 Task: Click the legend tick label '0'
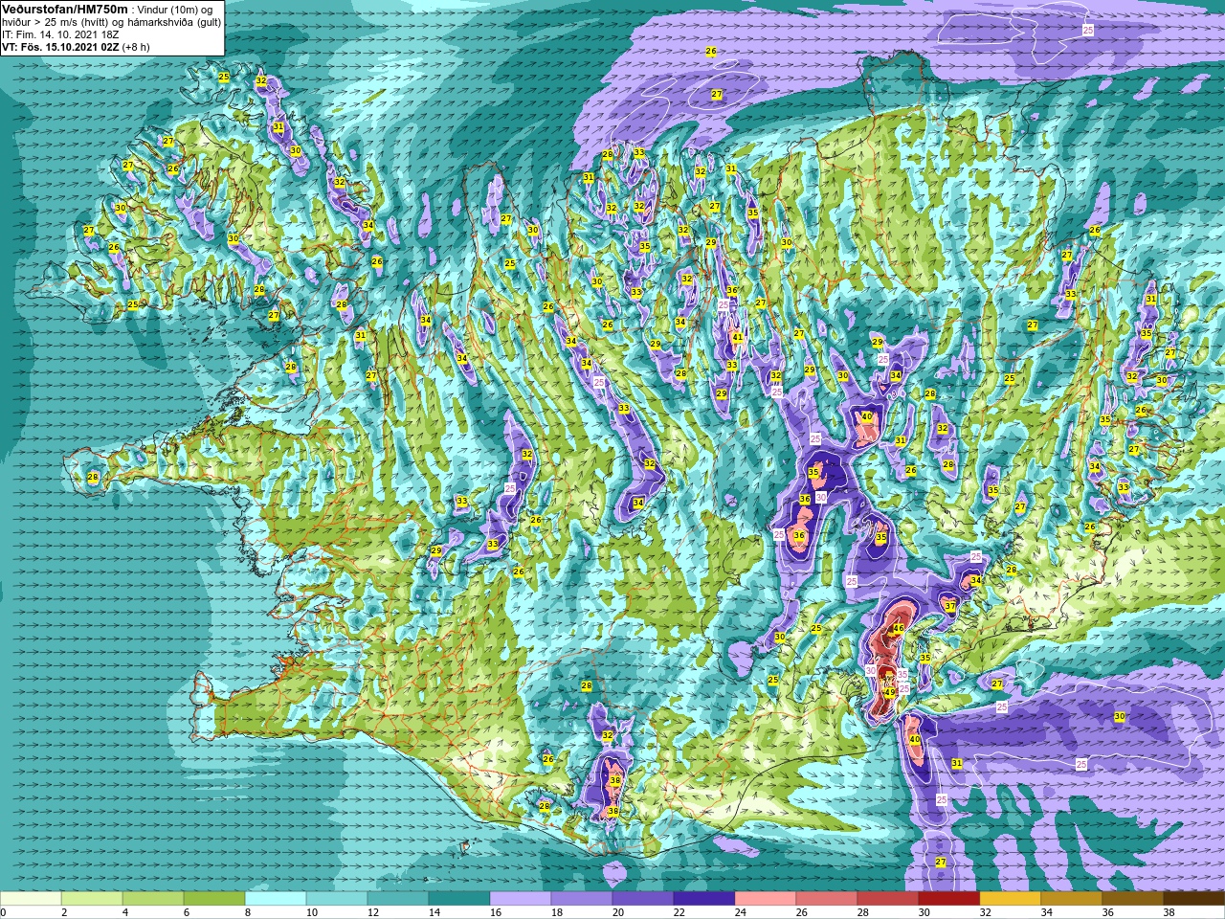click(4, 912)
